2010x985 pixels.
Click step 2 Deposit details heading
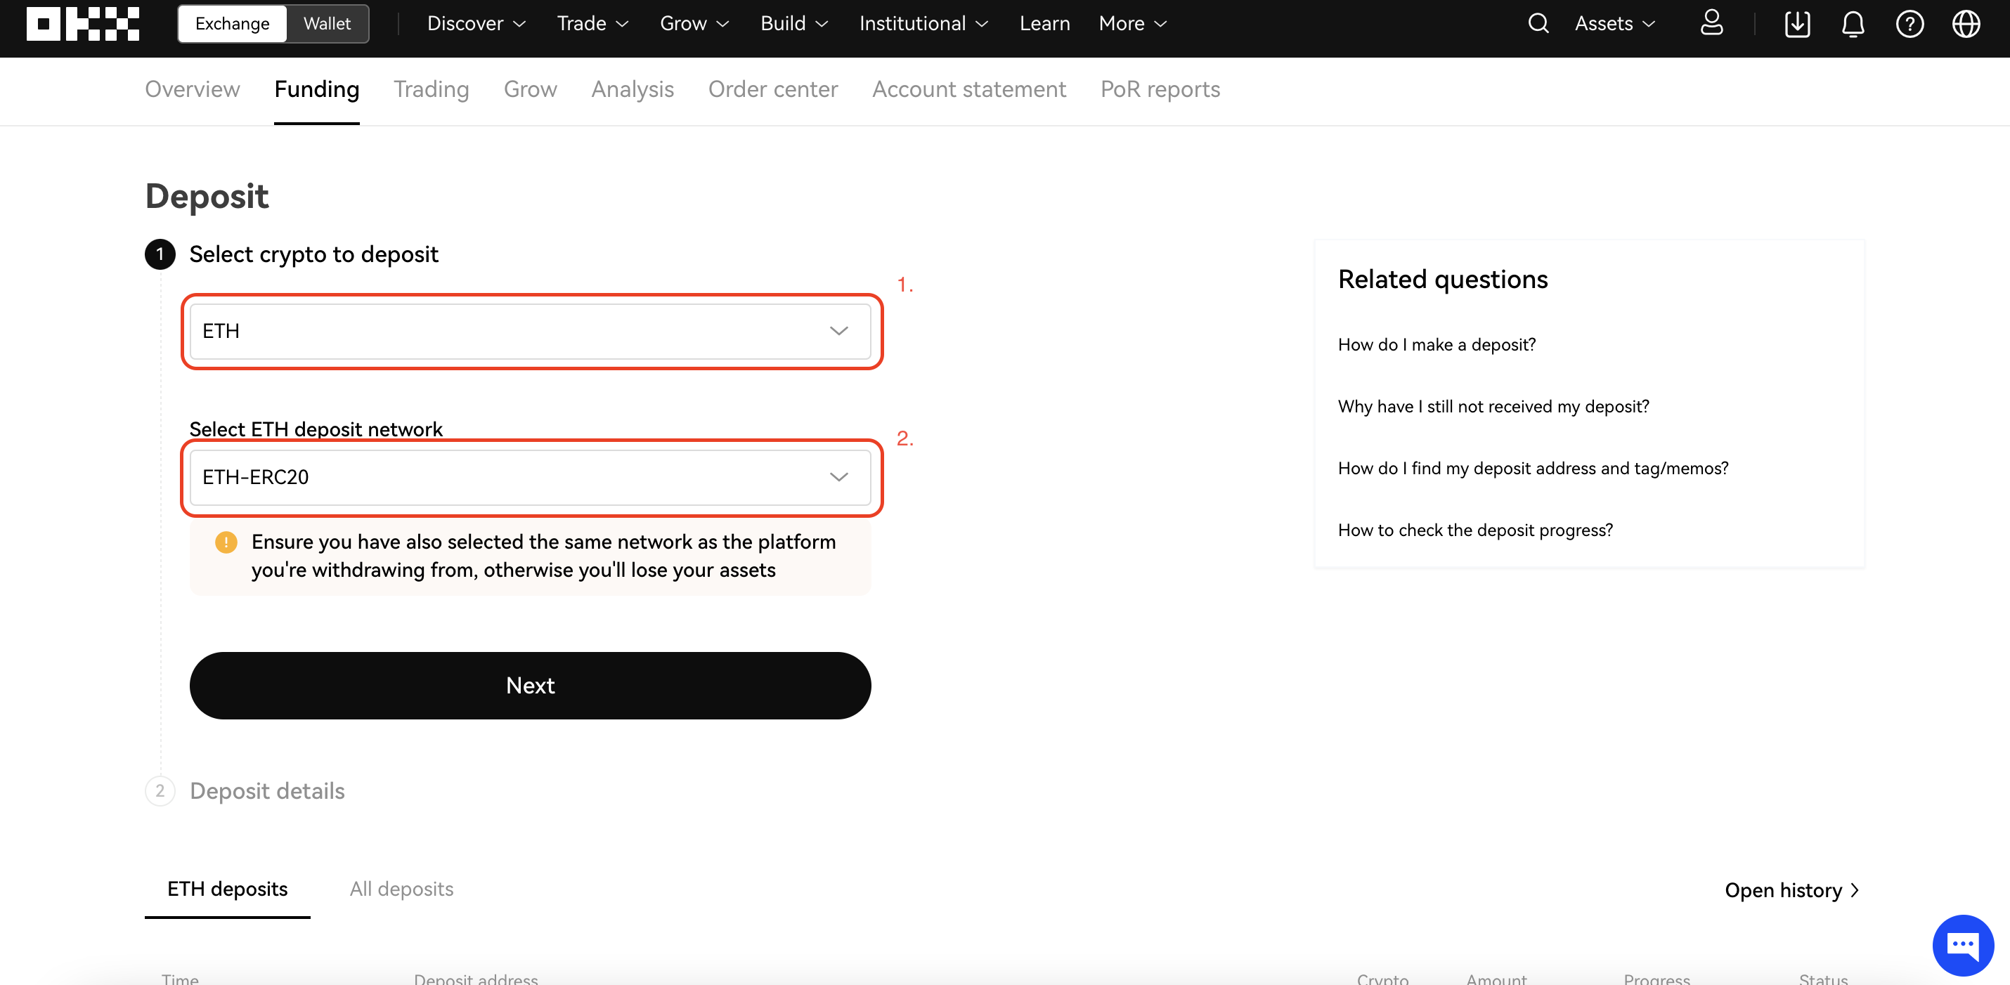click(x=267, y=791)
